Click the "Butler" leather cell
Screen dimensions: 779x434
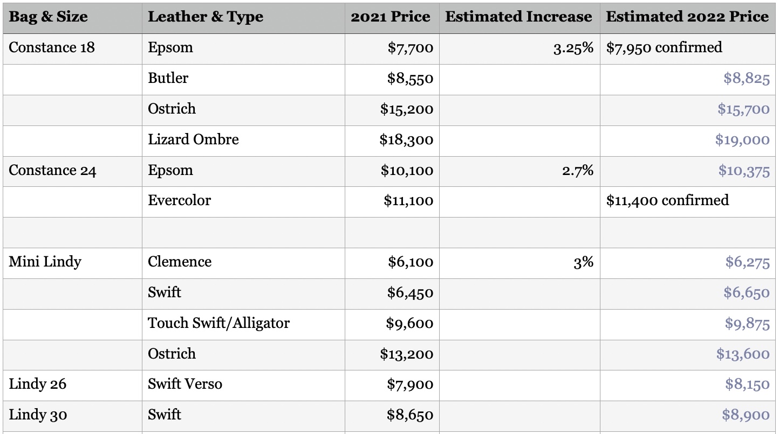168,78
